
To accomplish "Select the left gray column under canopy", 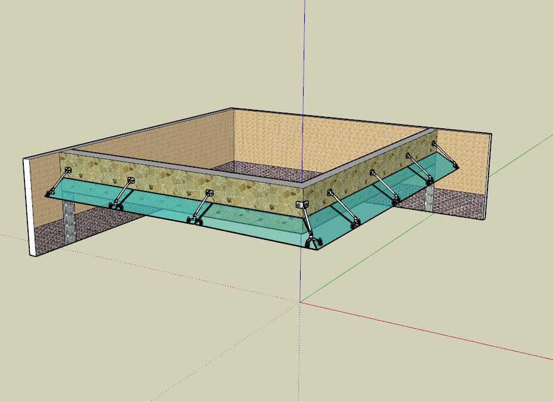I will pyautogui.click(x=69, y=221).
